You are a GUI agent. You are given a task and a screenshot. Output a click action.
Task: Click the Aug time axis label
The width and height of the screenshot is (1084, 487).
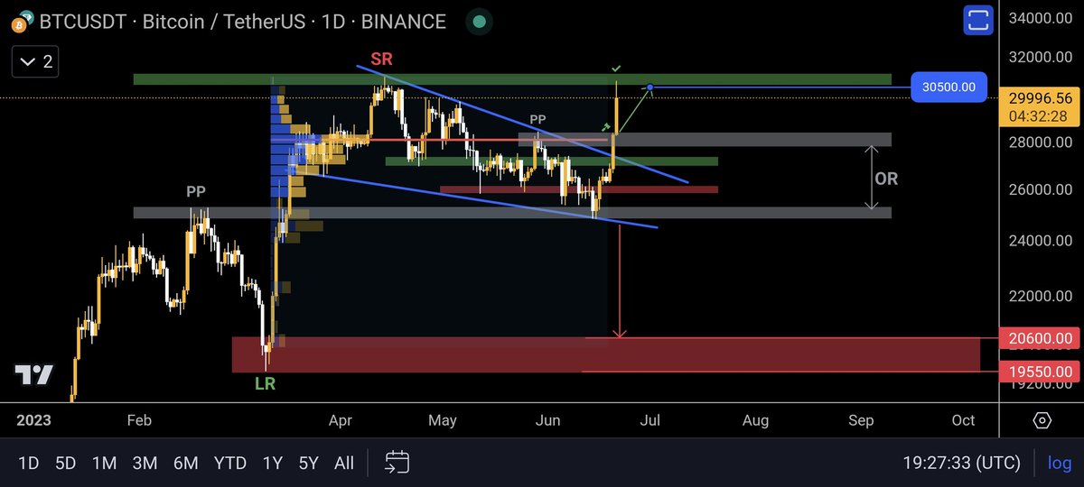pos(756,420)
